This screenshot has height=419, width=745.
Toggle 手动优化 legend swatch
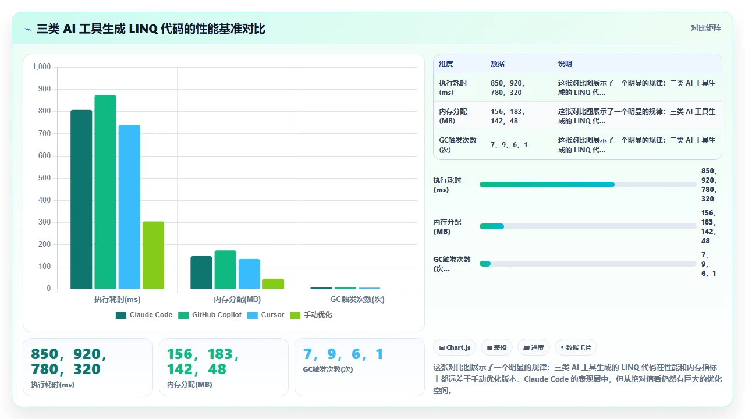coord(295,315)
